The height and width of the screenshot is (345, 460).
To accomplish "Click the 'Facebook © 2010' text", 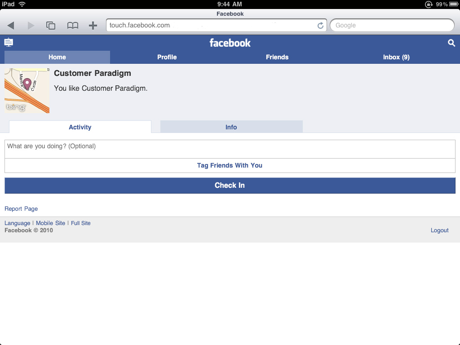I will [29, 230].
